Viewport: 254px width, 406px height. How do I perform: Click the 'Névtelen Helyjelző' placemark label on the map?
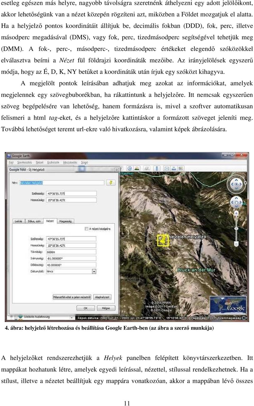coord(187,237)
